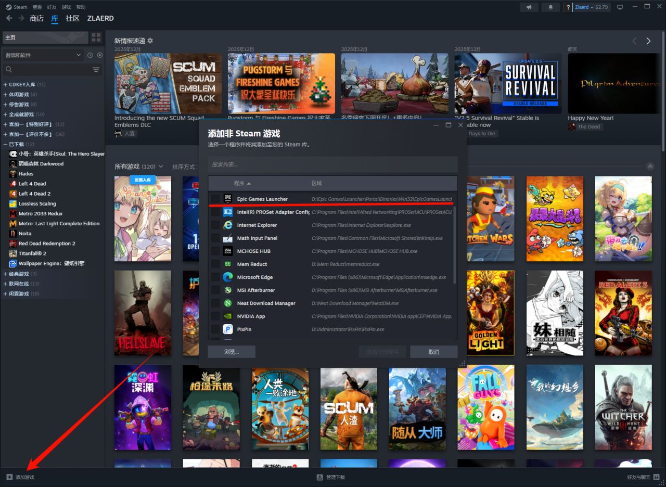Click the back navigation arrow
Viewport: 666px width, 487px height.
tap(9, 18)
